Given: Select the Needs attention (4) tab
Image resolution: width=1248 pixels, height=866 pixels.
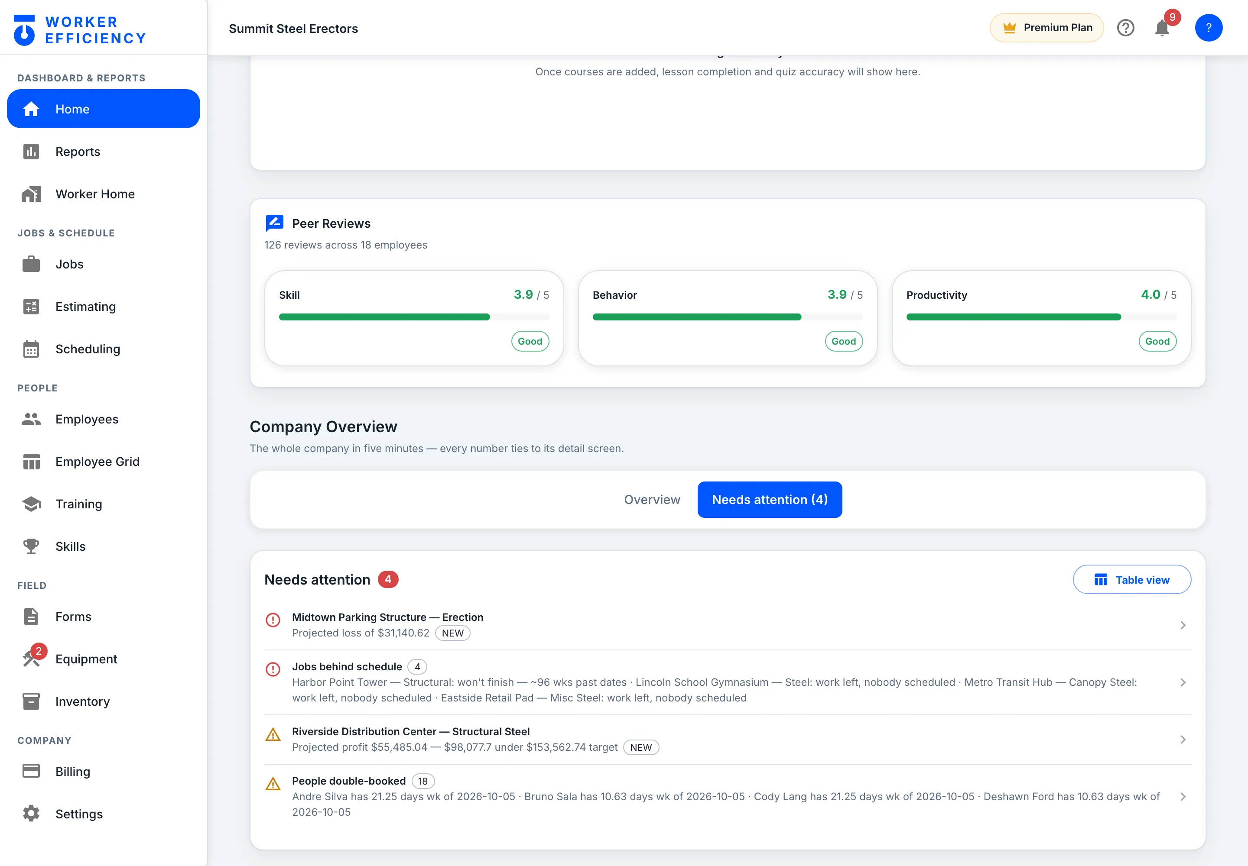Looking at the screenshot, I should click(770, 499).
